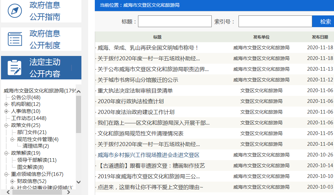Expand the 机构职能 tree node

point(6,104)
